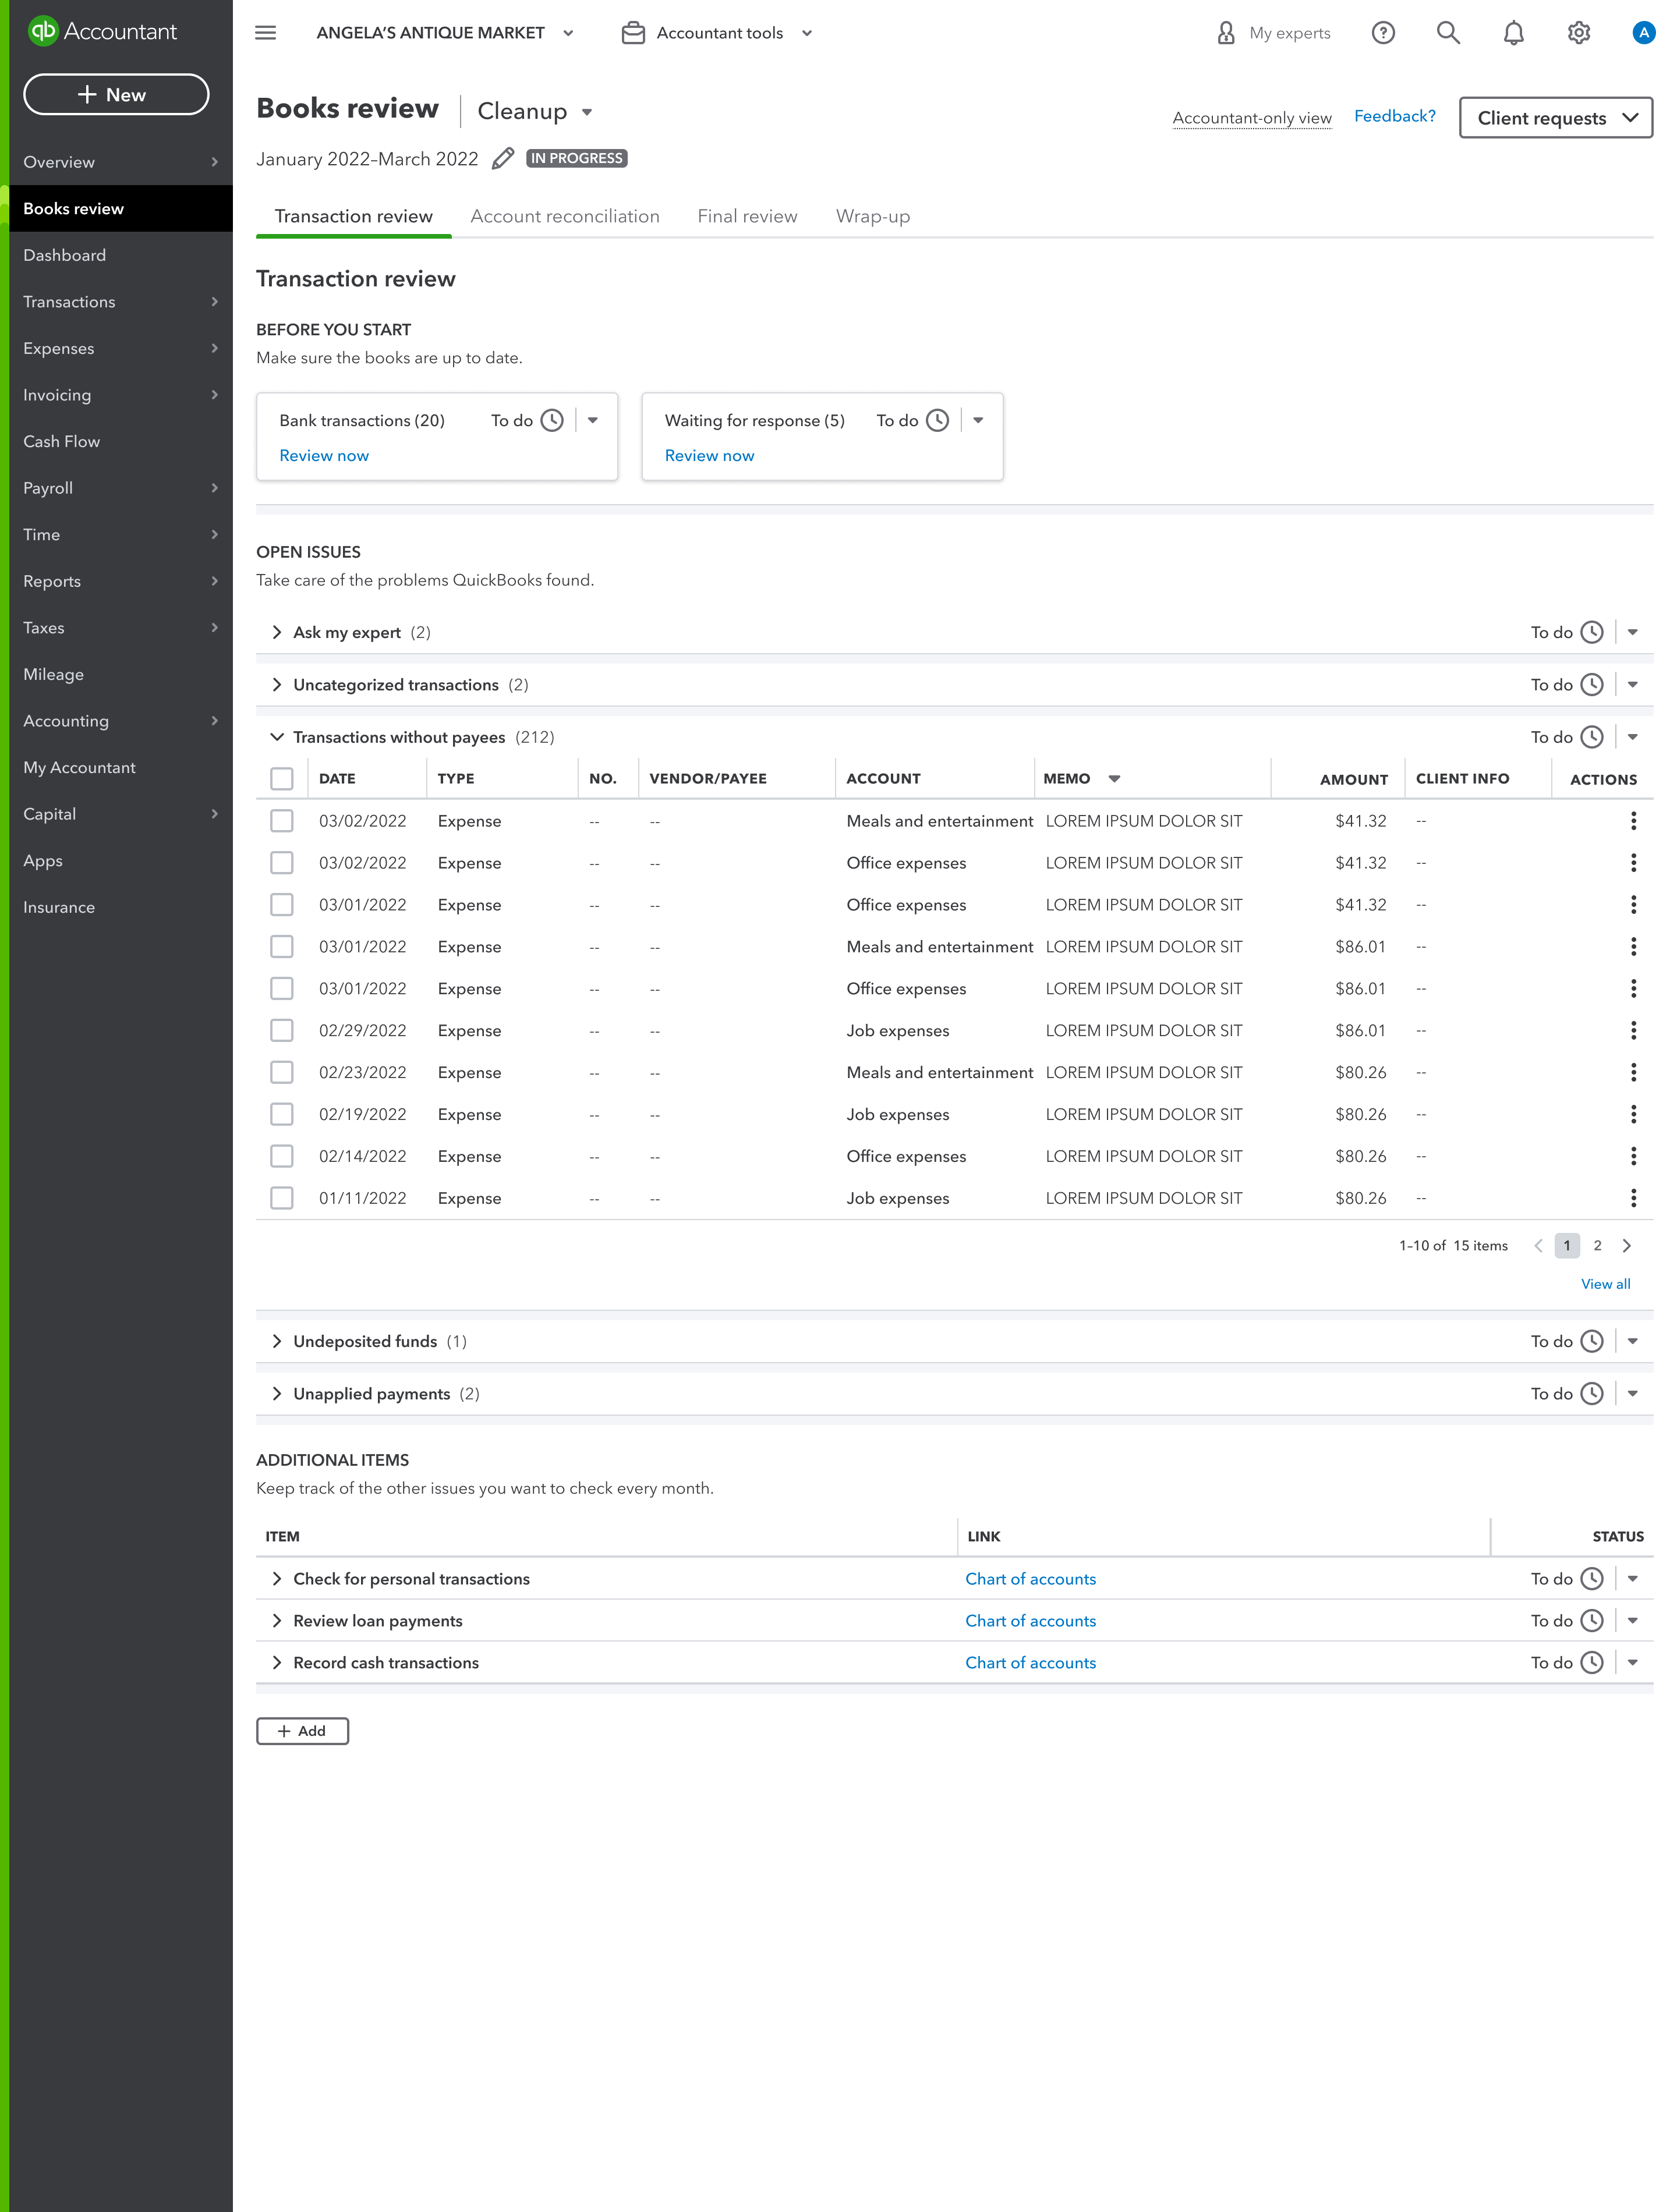
Task: Click clock status icon for Uncategorized transactions
Action: coord(1592,685)
